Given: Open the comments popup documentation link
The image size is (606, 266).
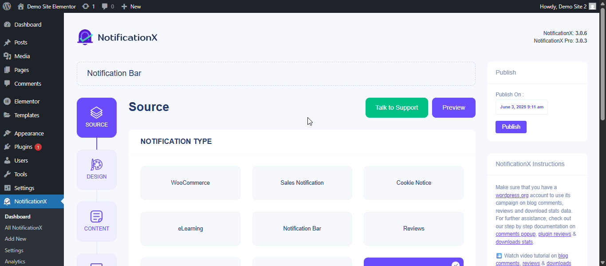Looking at the screenshot, I should click(x=515, y=234).
